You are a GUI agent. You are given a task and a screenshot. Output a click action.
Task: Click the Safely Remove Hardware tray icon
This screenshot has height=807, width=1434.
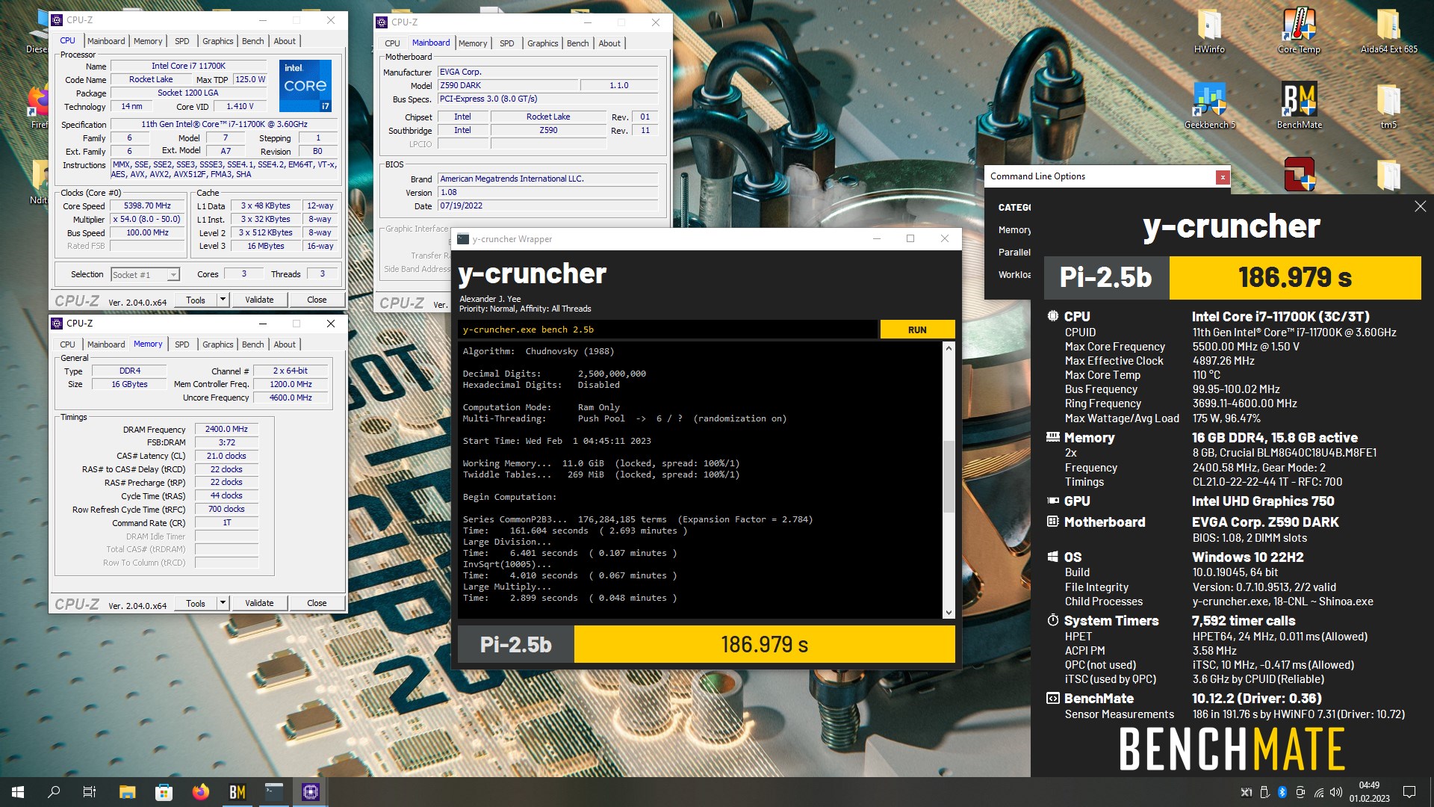click(1264, 792)
